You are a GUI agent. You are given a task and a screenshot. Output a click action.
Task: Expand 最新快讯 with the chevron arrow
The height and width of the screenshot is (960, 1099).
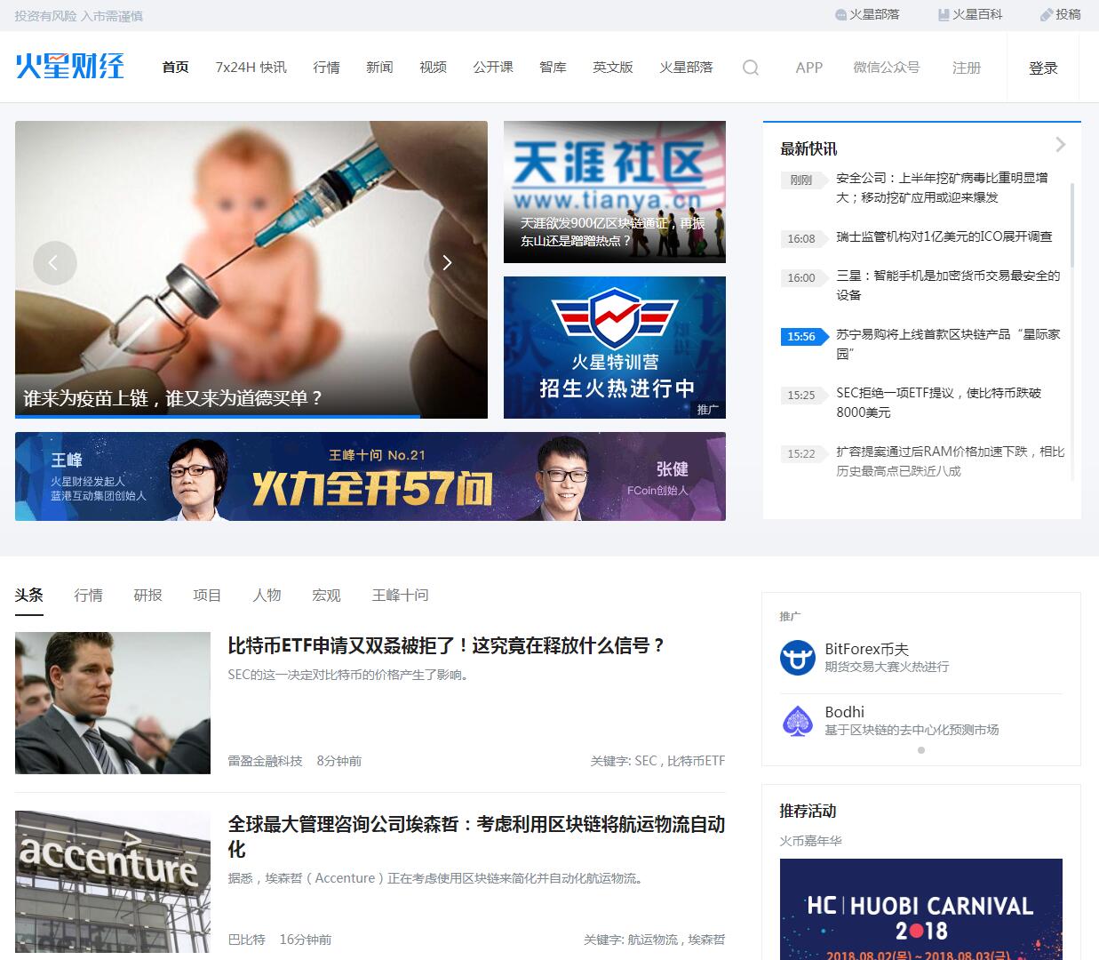[x=1060, y=144]
